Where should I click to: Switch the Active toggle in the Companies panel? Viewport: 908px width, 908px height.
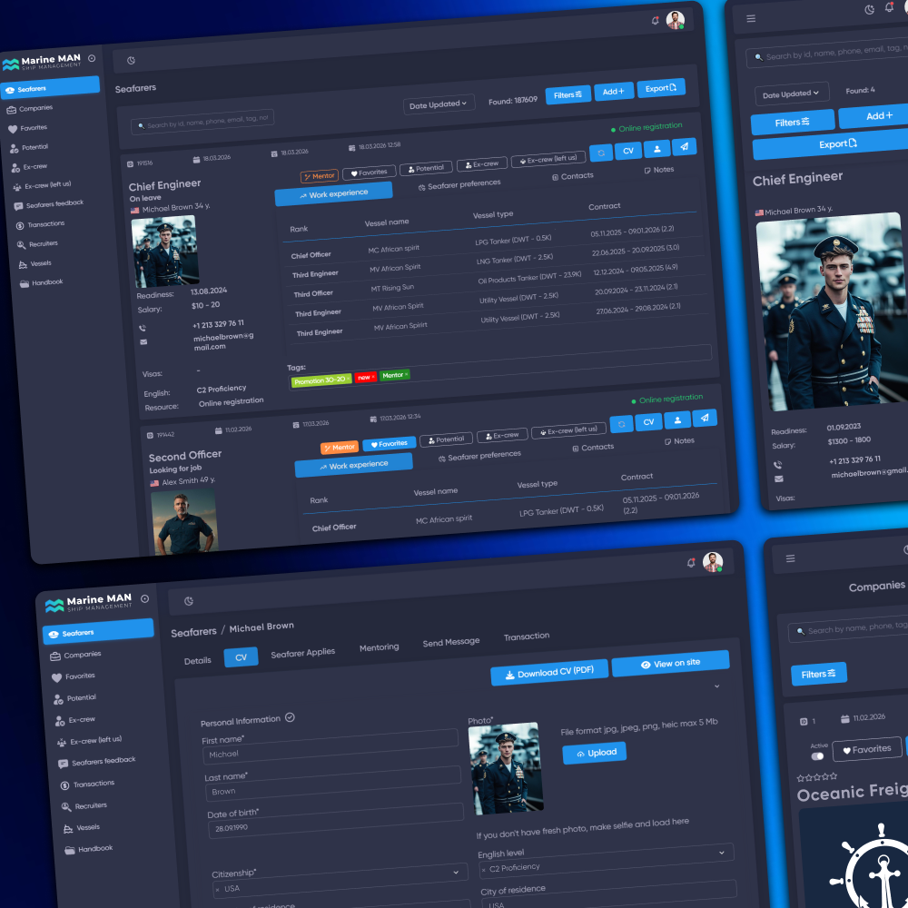[x=818, y=756]
